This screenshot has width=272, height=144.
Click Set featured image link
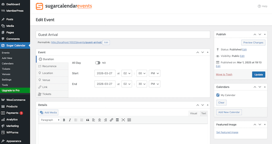point(227,132)
